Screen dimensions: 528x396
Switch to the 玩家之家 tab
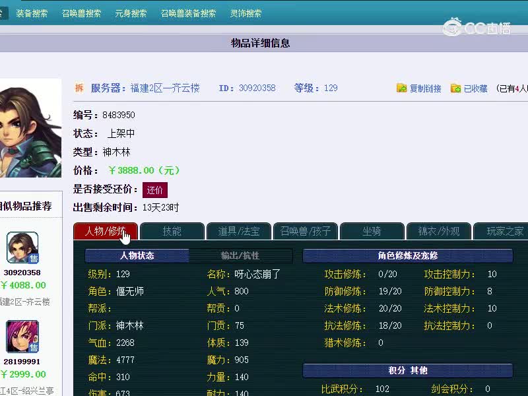[x=501, y=231]
